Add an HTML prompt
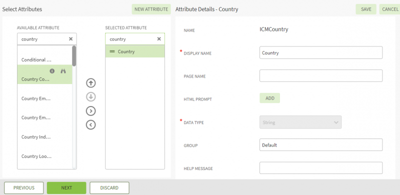 pos(269,98)
